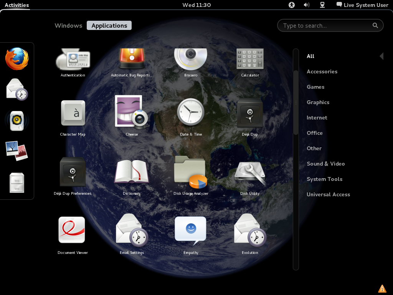This screenshot has width=393, height=295.
Task: Click the Activities button
Action: [x=17, y=5]
